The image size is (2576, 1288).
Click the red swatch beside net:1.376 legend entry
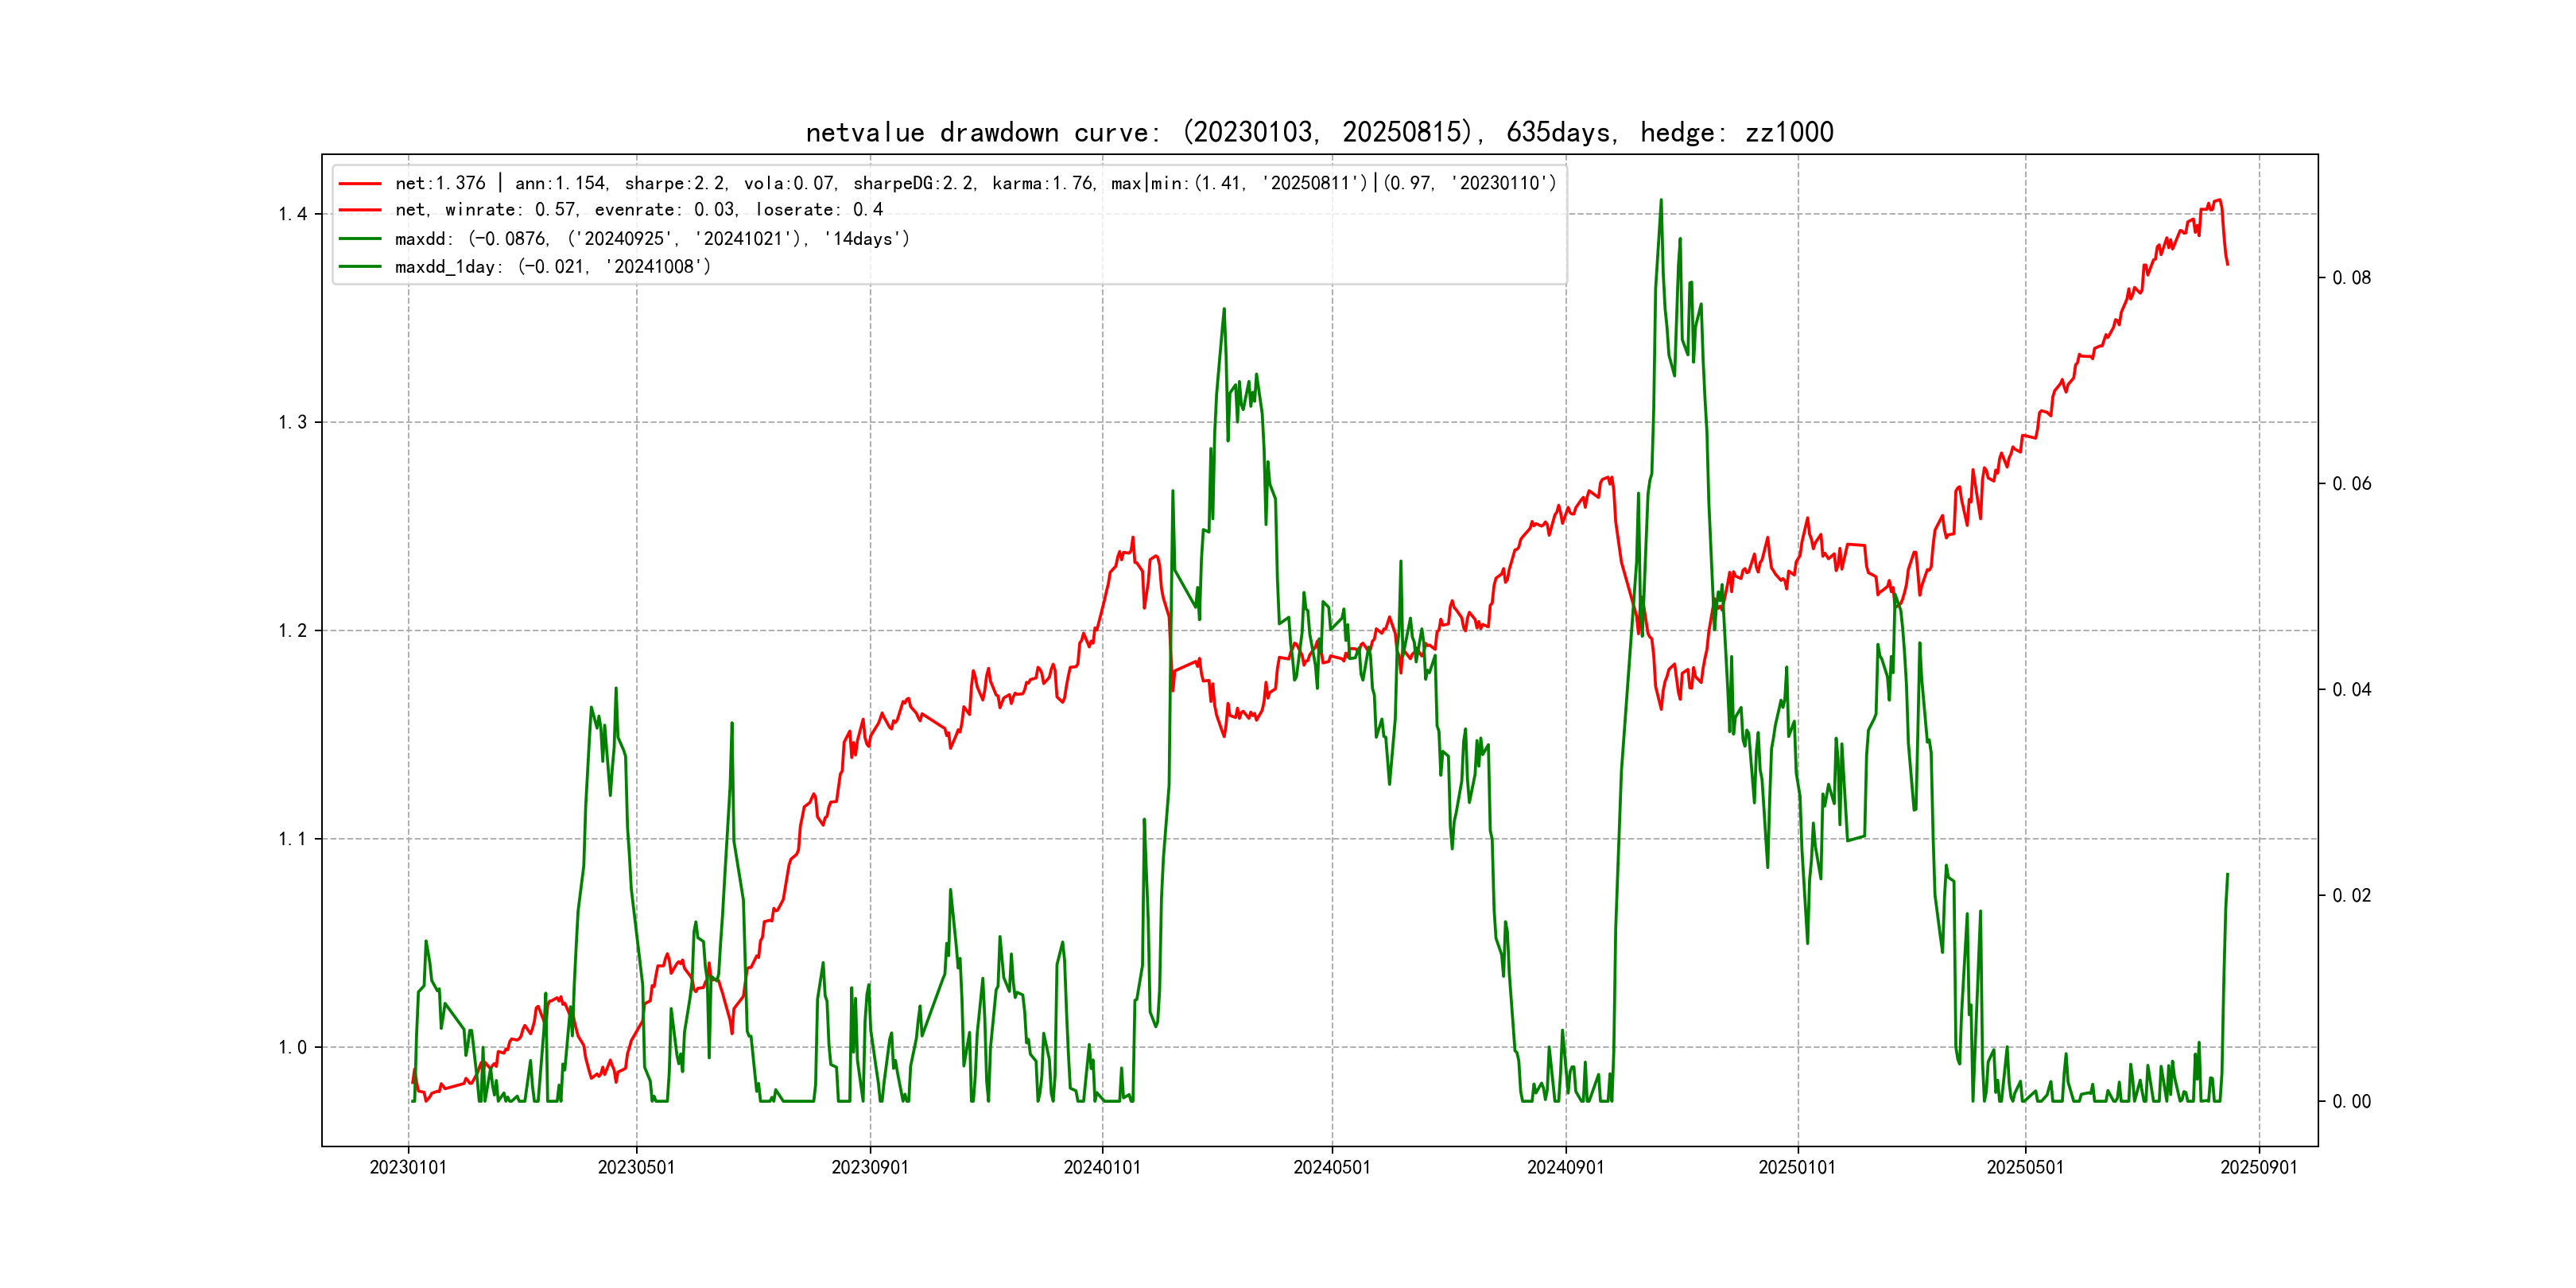(360, 184)
